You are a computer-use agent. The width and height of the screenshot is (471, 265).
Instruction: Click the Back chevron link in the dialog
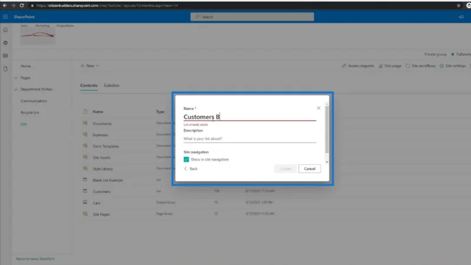190,169
